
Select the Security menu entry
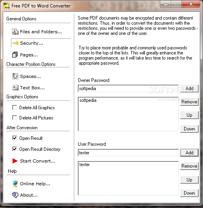pyautogui.click(x=31, y=43)
